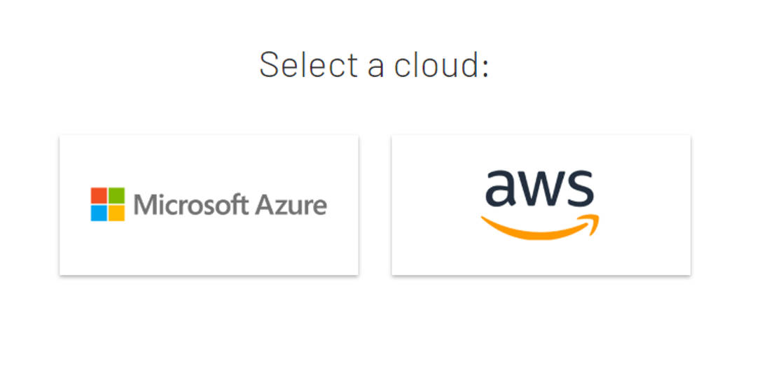
Task: Click the arrowhead tip of AWS smile
Action: pyautogui.click(x=593, y=222)
